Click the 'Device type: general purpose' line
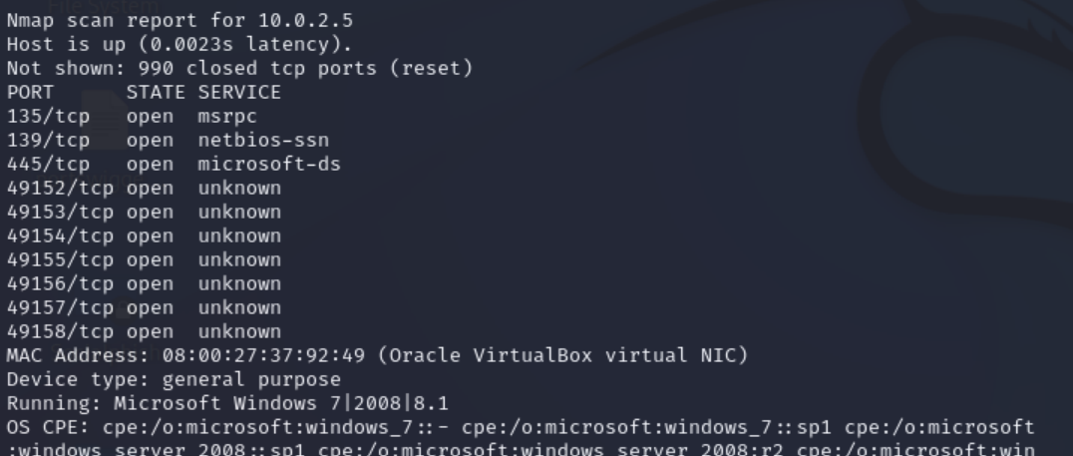This screenshot has width=1073, height=456. click(174, 380)
